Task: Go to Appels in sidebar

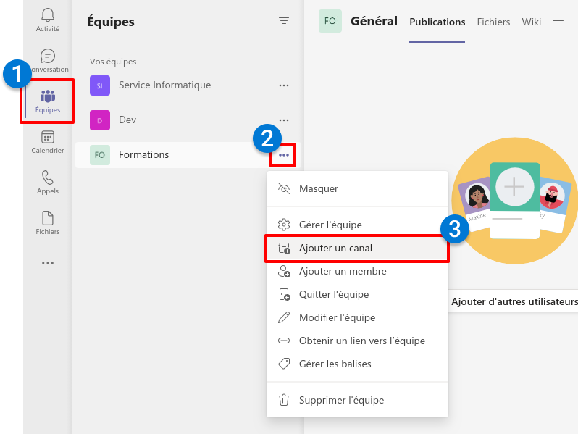Action: click(48, 183)
